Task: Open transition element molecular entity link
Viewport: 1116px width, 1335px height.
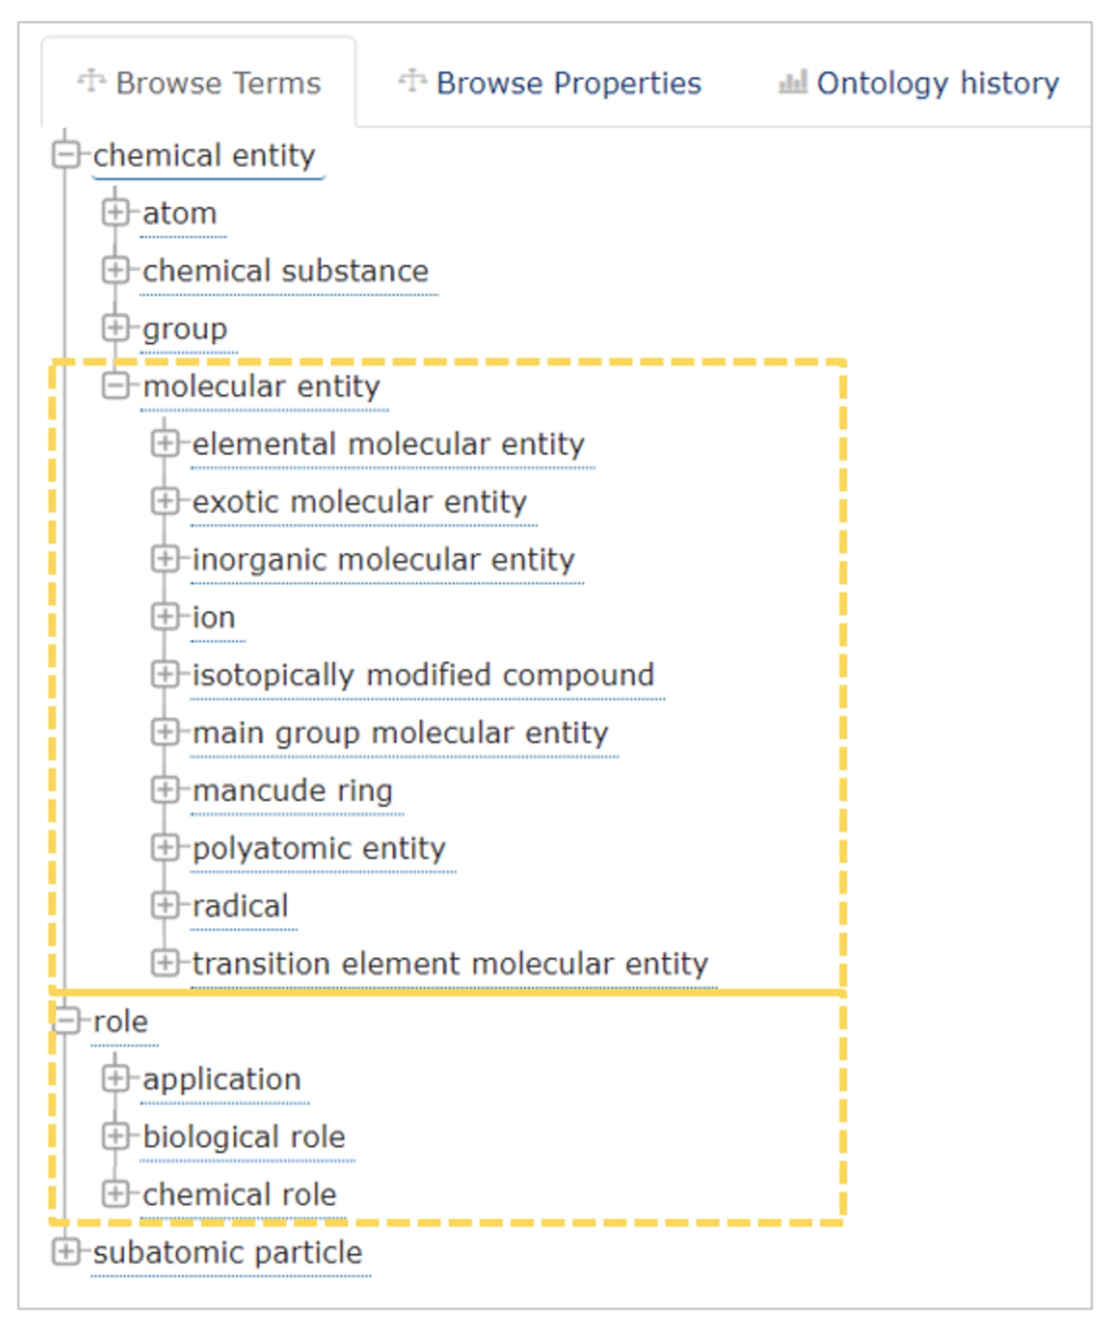Action: pyautogui.click(x=450, y=964)
